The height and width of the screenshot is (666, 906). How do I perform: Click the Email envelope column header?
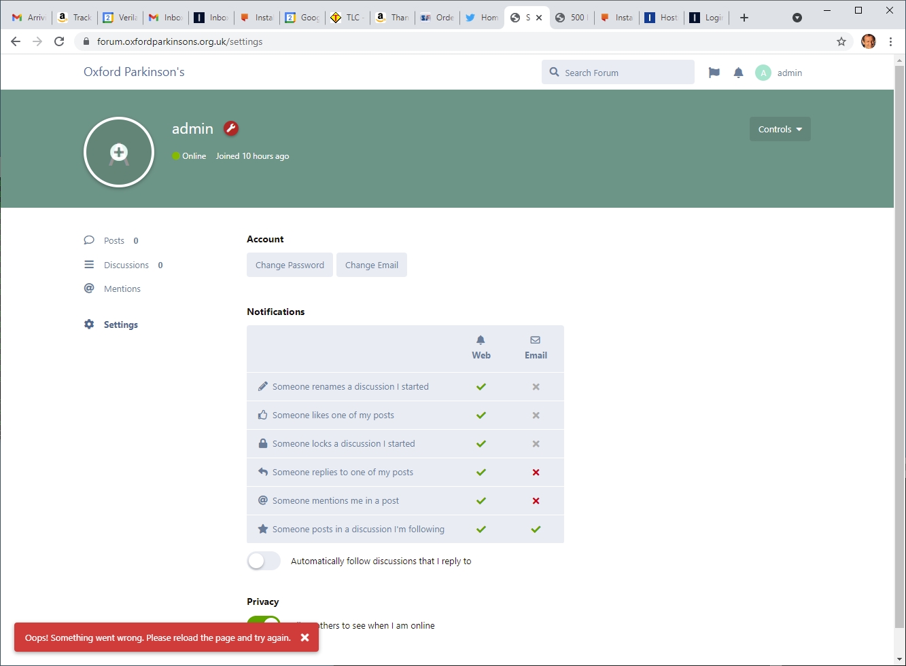click(x=536, y=347)
